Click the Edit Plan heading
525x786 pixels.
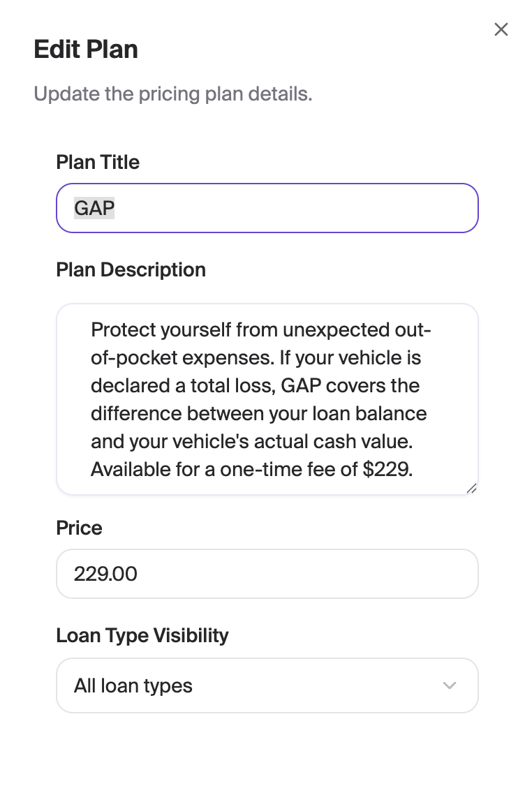[86, 49]
